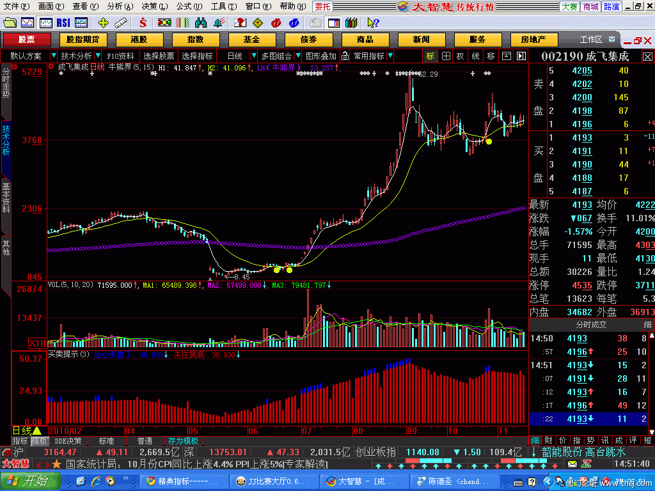Click the red question mark chart icon
The image size is (655, 491).
[x=241, y=22]
